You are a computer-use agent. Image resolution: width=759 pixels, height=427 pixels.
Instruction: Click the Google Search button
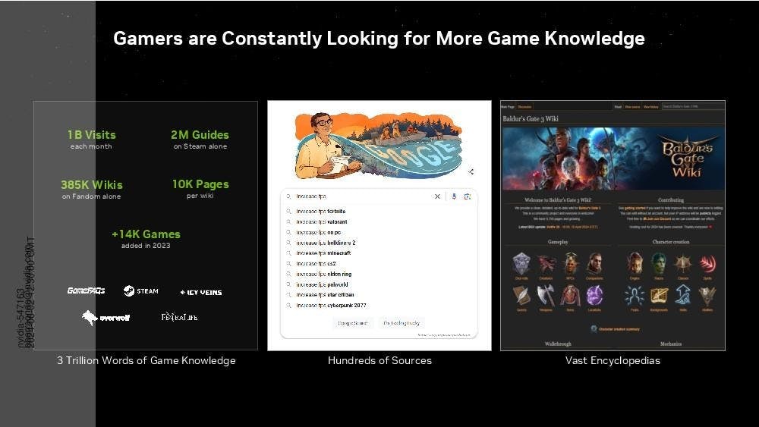pyautogui.click(x=352, y=323)
